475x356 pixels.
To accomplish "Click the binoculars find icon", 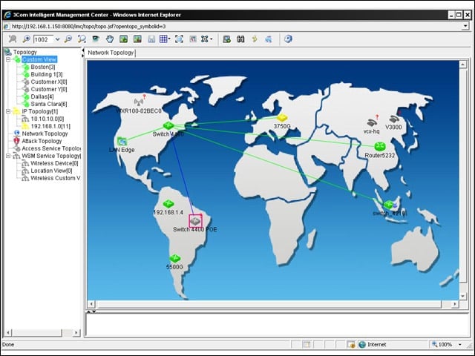I will (x=240, y=39).
